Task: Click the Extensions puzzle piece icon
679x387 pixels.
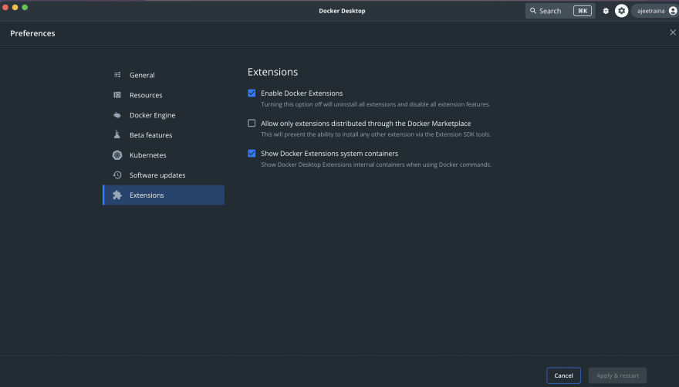Action: (x=117, y=195)
